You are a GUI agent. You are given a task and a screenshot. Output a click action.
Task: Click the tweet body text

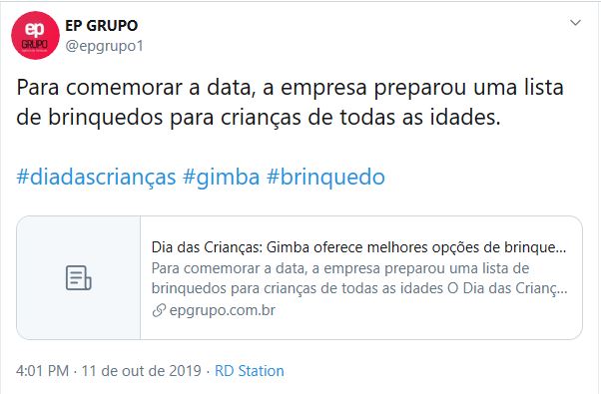290,102
